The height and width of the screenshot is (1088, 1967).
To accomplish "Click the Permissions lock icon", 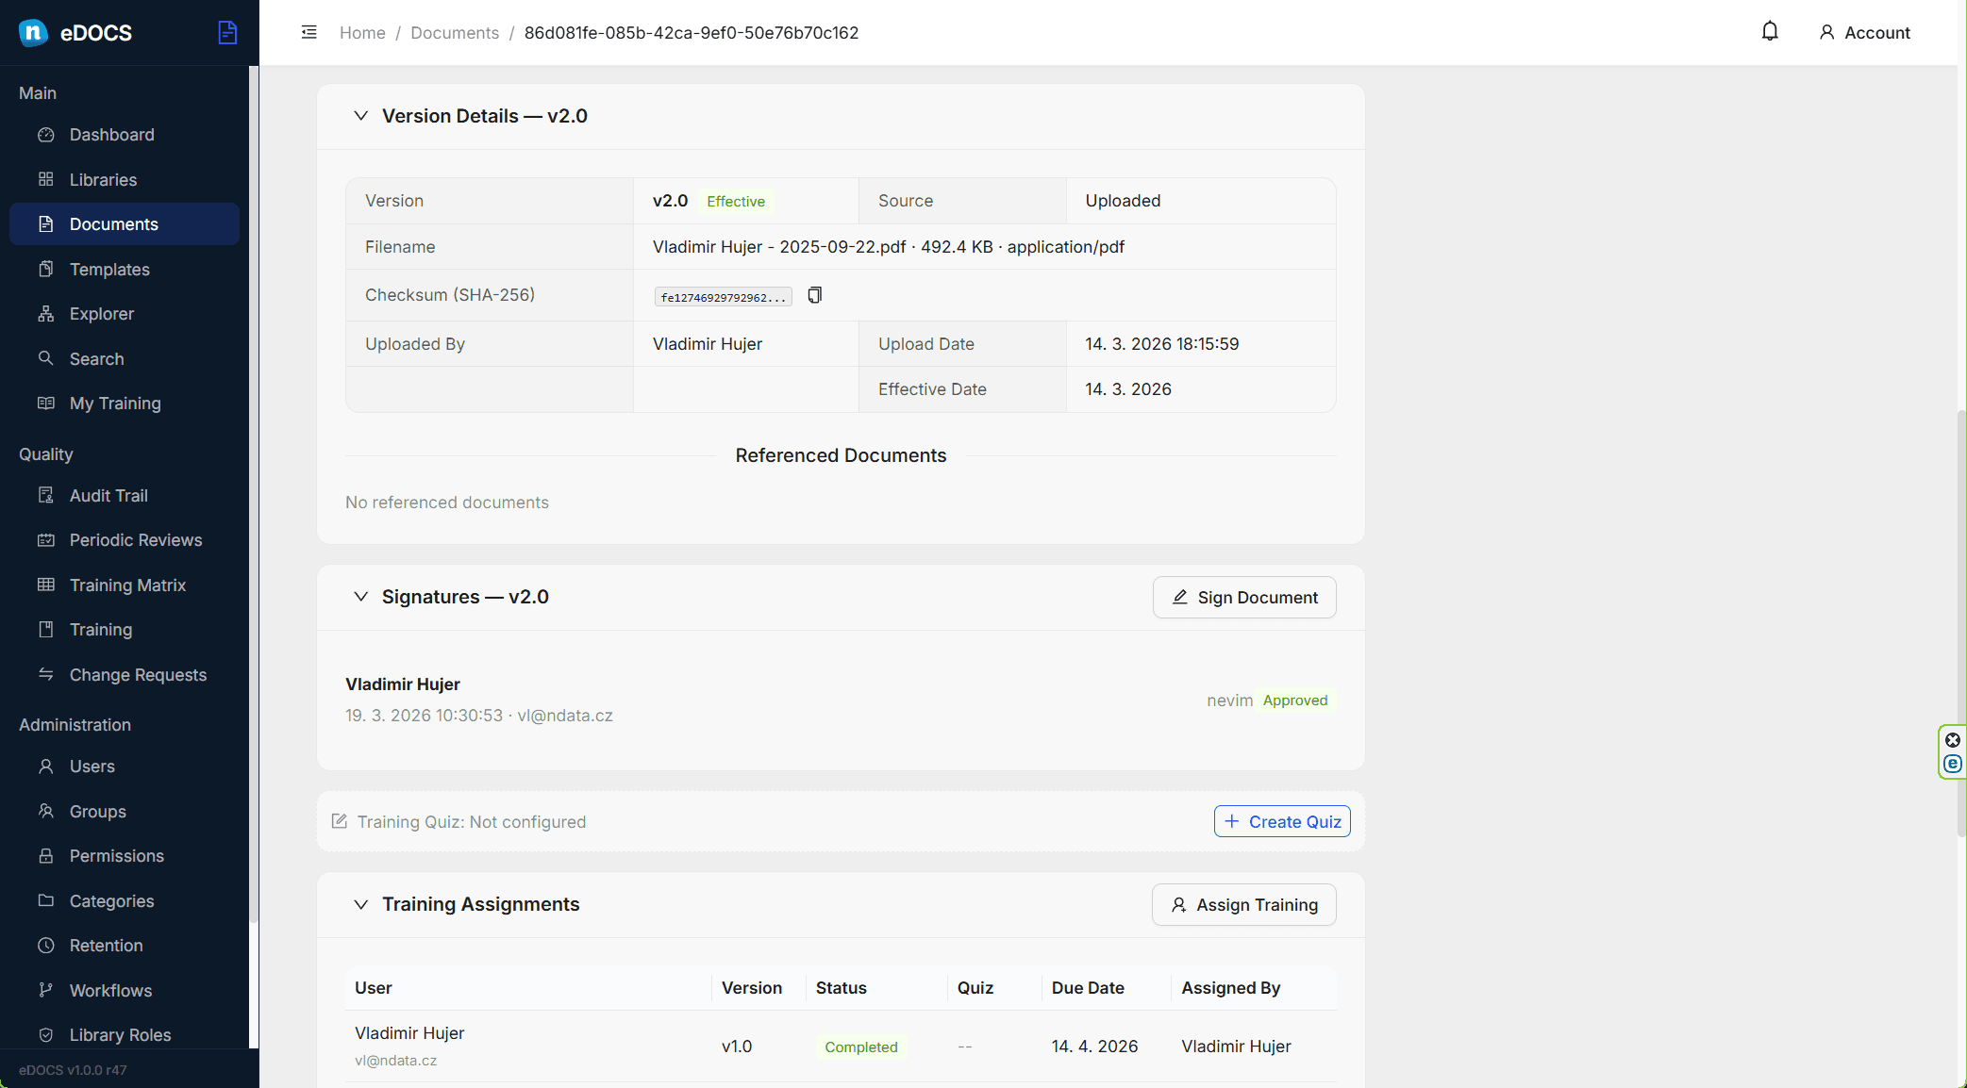I will [x=45, y=856].
